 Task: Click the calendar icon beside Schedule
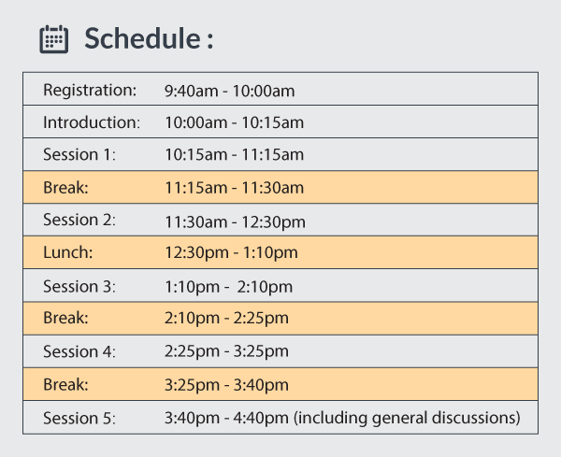(x=53, y=39)
